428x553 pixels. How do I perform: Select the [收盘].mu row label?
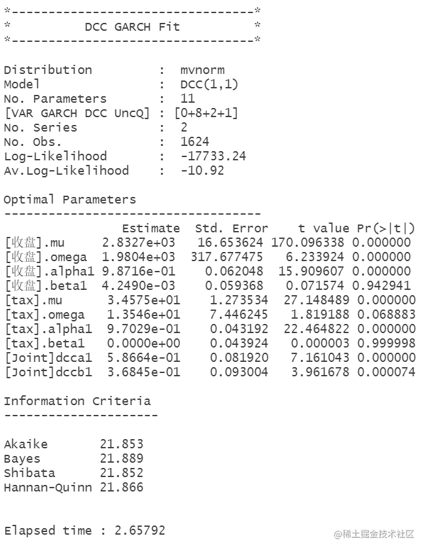(35, 243)
